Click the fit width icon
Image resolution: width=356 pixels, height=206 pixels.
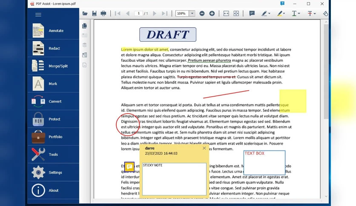[226, 13]
